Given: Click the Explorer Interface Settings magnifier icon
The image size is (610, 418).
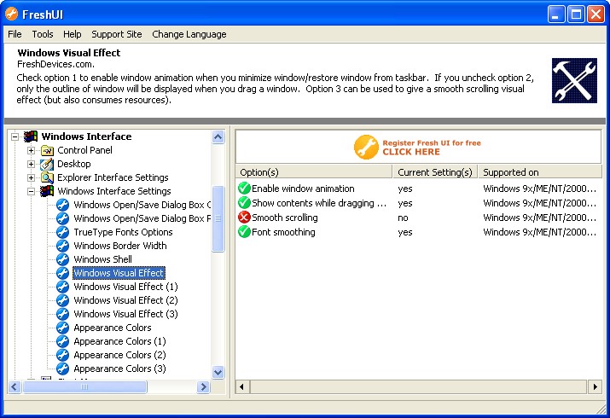Looking at the screenshot, I should (47, 177).
